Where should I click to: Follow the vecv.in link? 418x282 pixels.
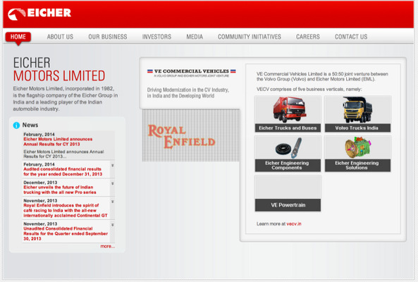(294, 224)
